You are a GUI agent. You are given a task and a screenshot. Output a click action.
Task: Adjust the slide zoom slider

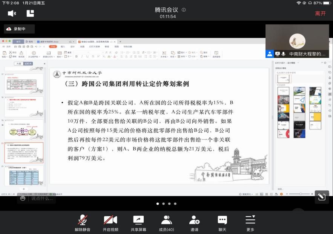tap(300, 194)
